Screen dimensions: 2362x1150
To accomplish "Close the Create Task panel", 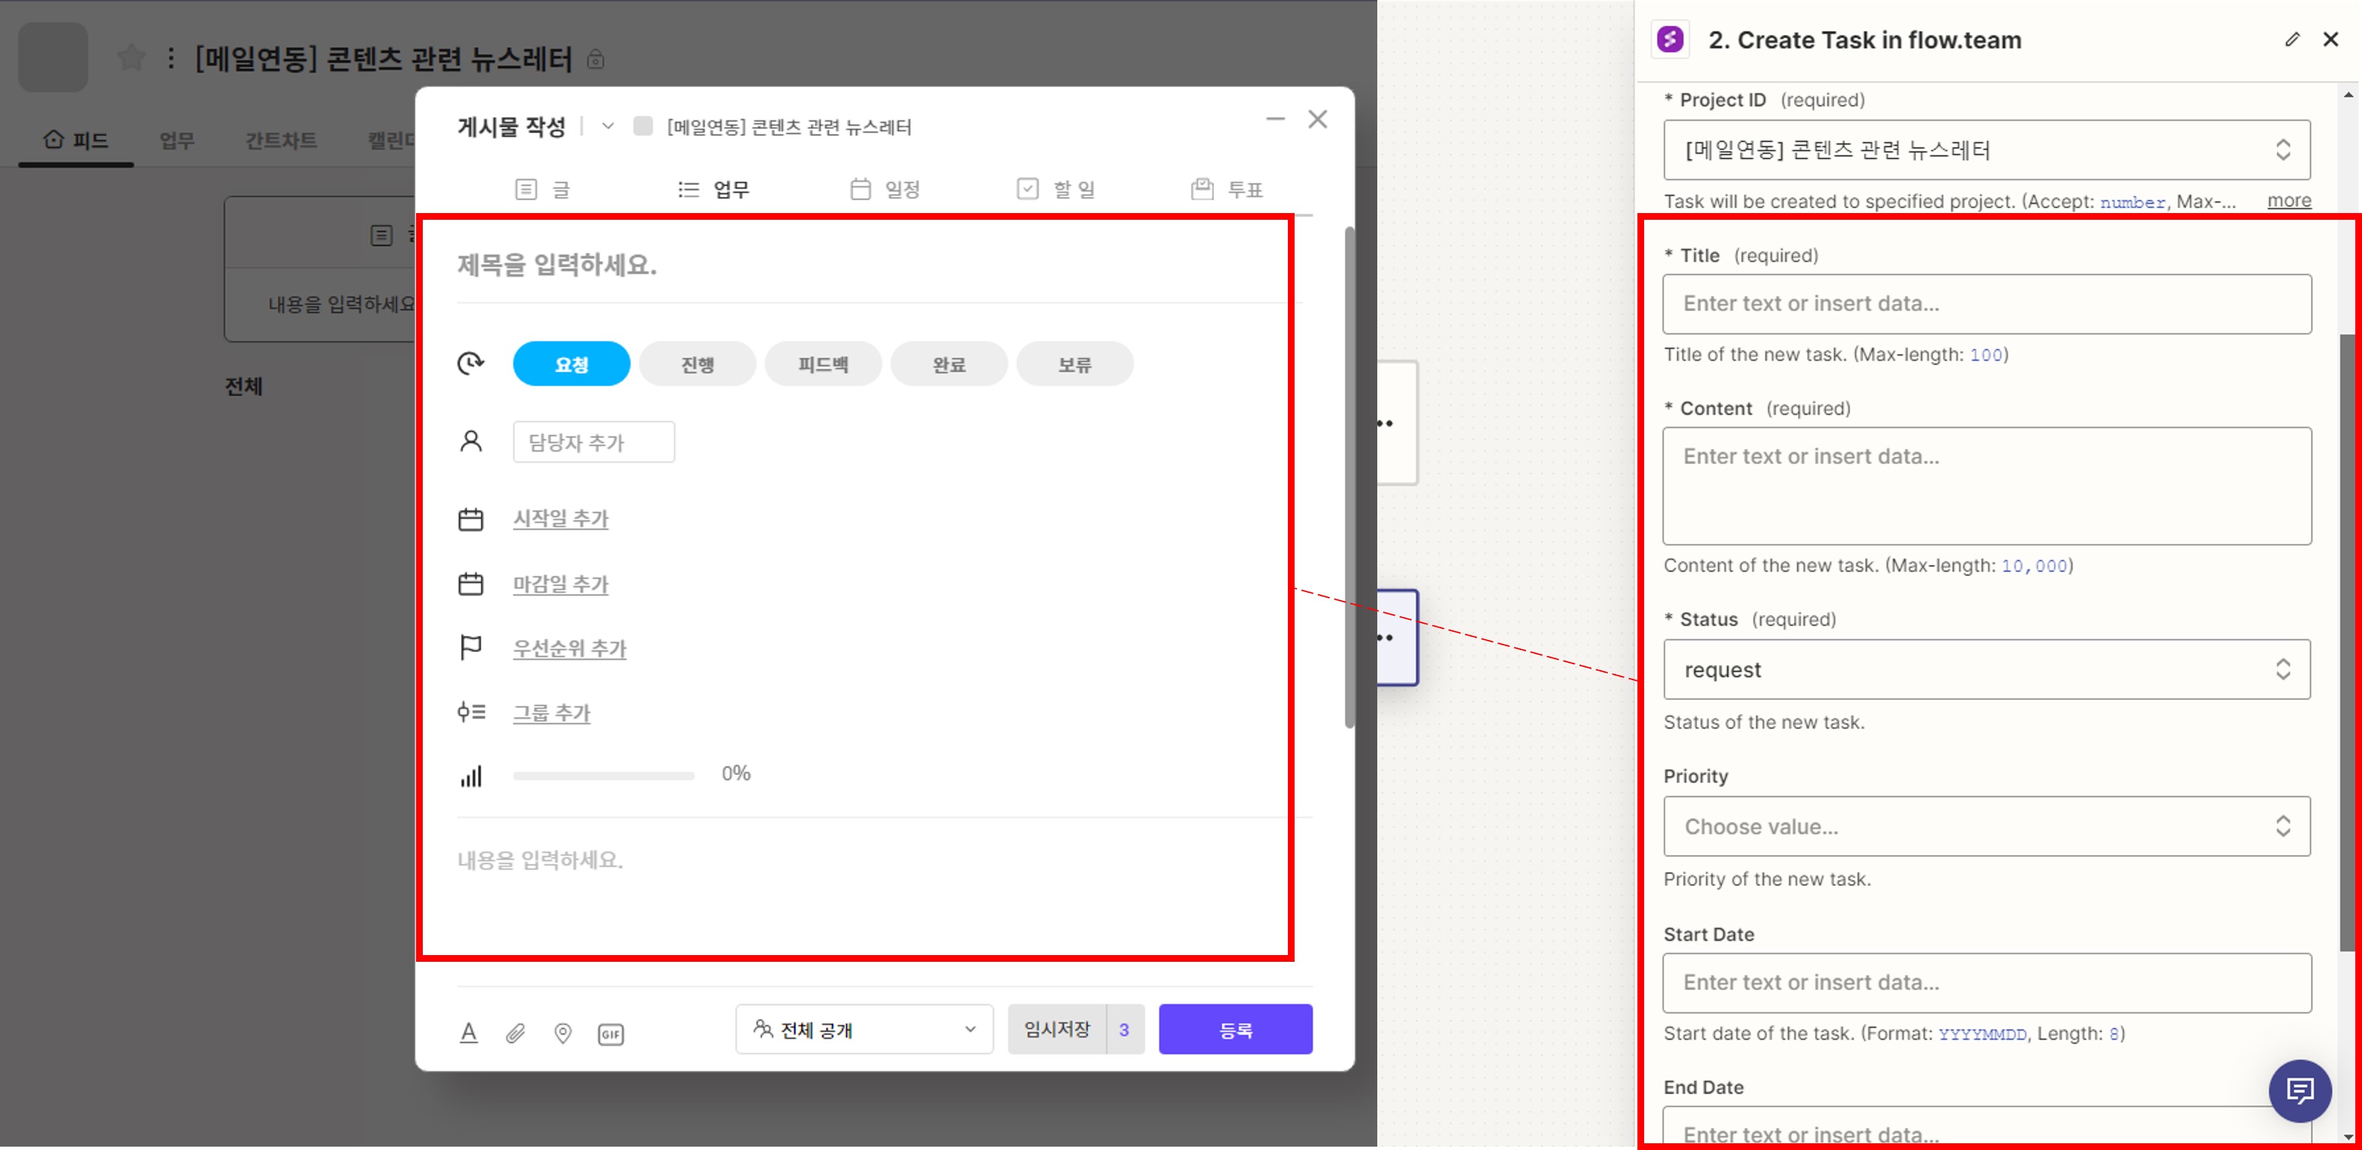I will coord(2331,40).
